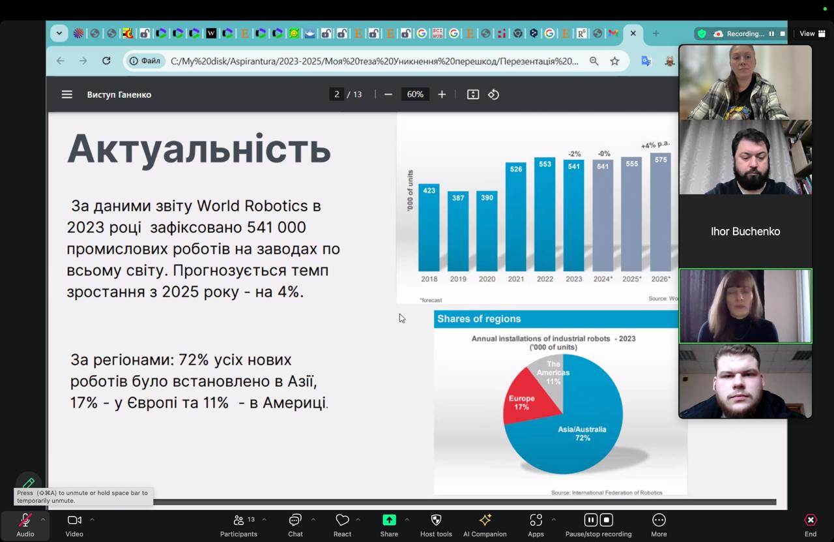Go forward in the browser
Image resolution: width=834 pixels, height=542 pixels.
coord(83,61)
